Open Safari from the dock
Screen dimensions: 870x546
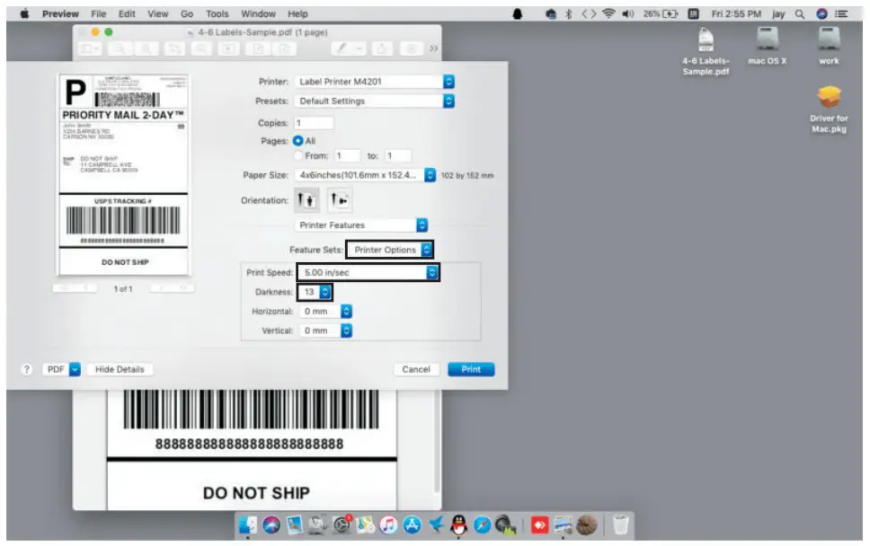[x=483, y=524]
